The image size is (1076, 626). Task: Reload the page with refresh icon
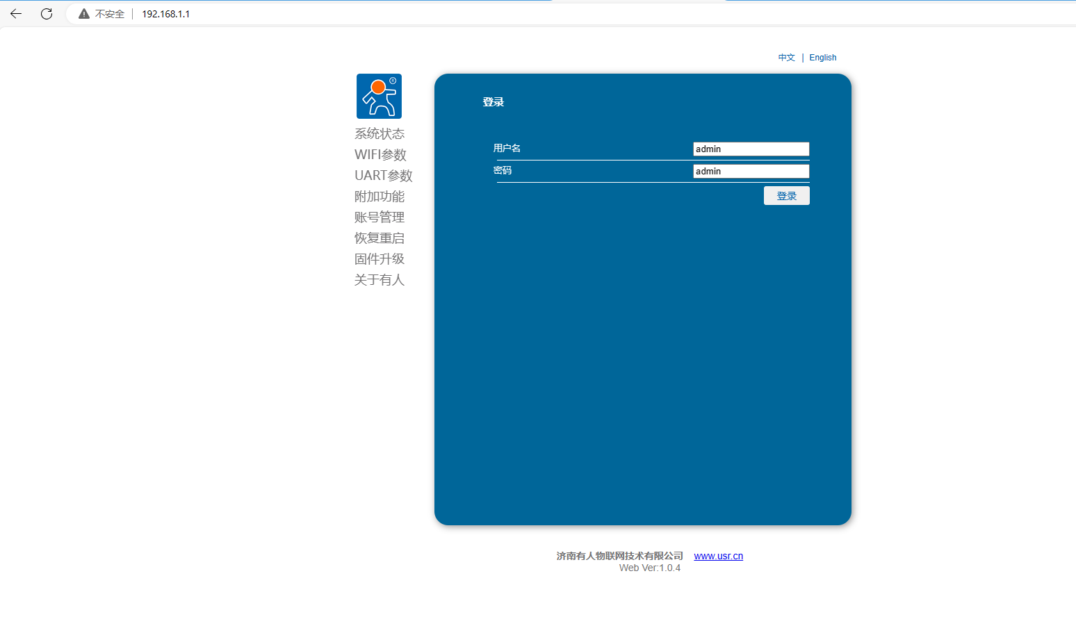[x=47, y=14]
